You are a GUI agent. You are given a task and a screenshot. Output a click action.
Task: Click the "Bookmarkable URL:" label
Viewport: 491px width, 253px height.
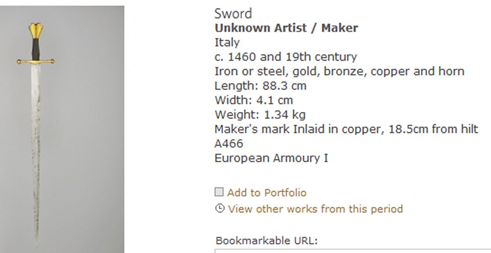(x=266, y=240)
